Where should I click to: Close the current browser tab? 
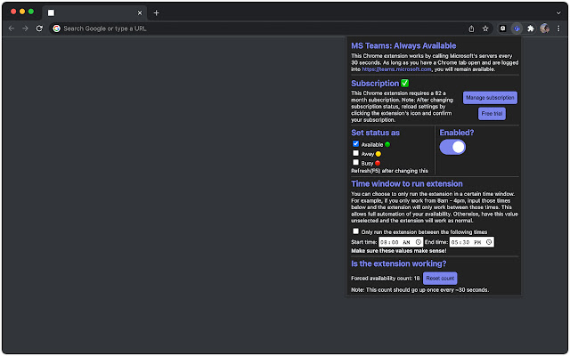[x=140, y=13]
